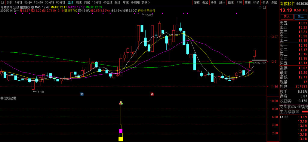The image size is (308, 142).
Task: Click the 15.02 high price label
Action: pyautogui.click(x=149, y=15)
